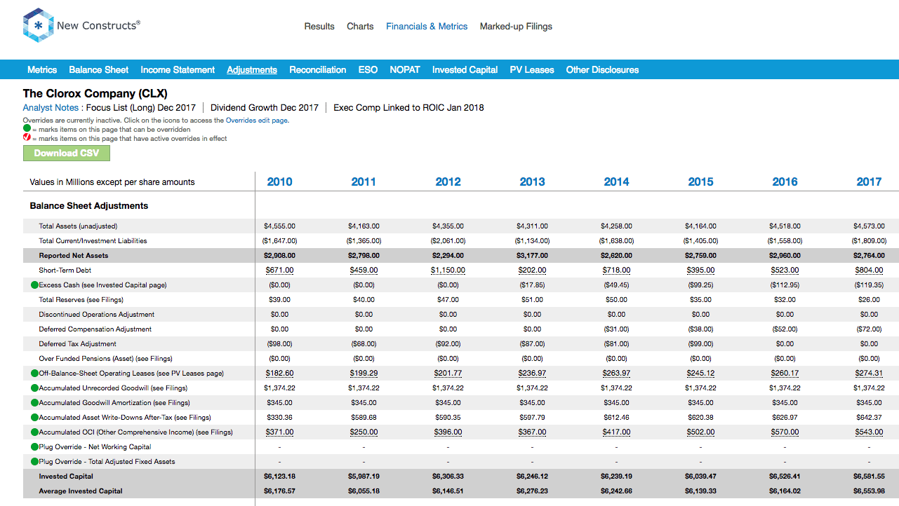
Task: Open the ESO sub-tab
Action: click(368, 69)
